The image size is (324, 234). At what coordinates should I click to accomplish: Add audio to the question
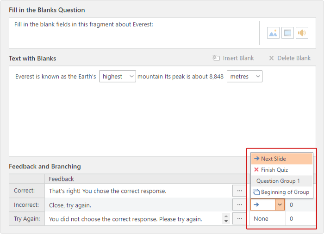point(302,33)
